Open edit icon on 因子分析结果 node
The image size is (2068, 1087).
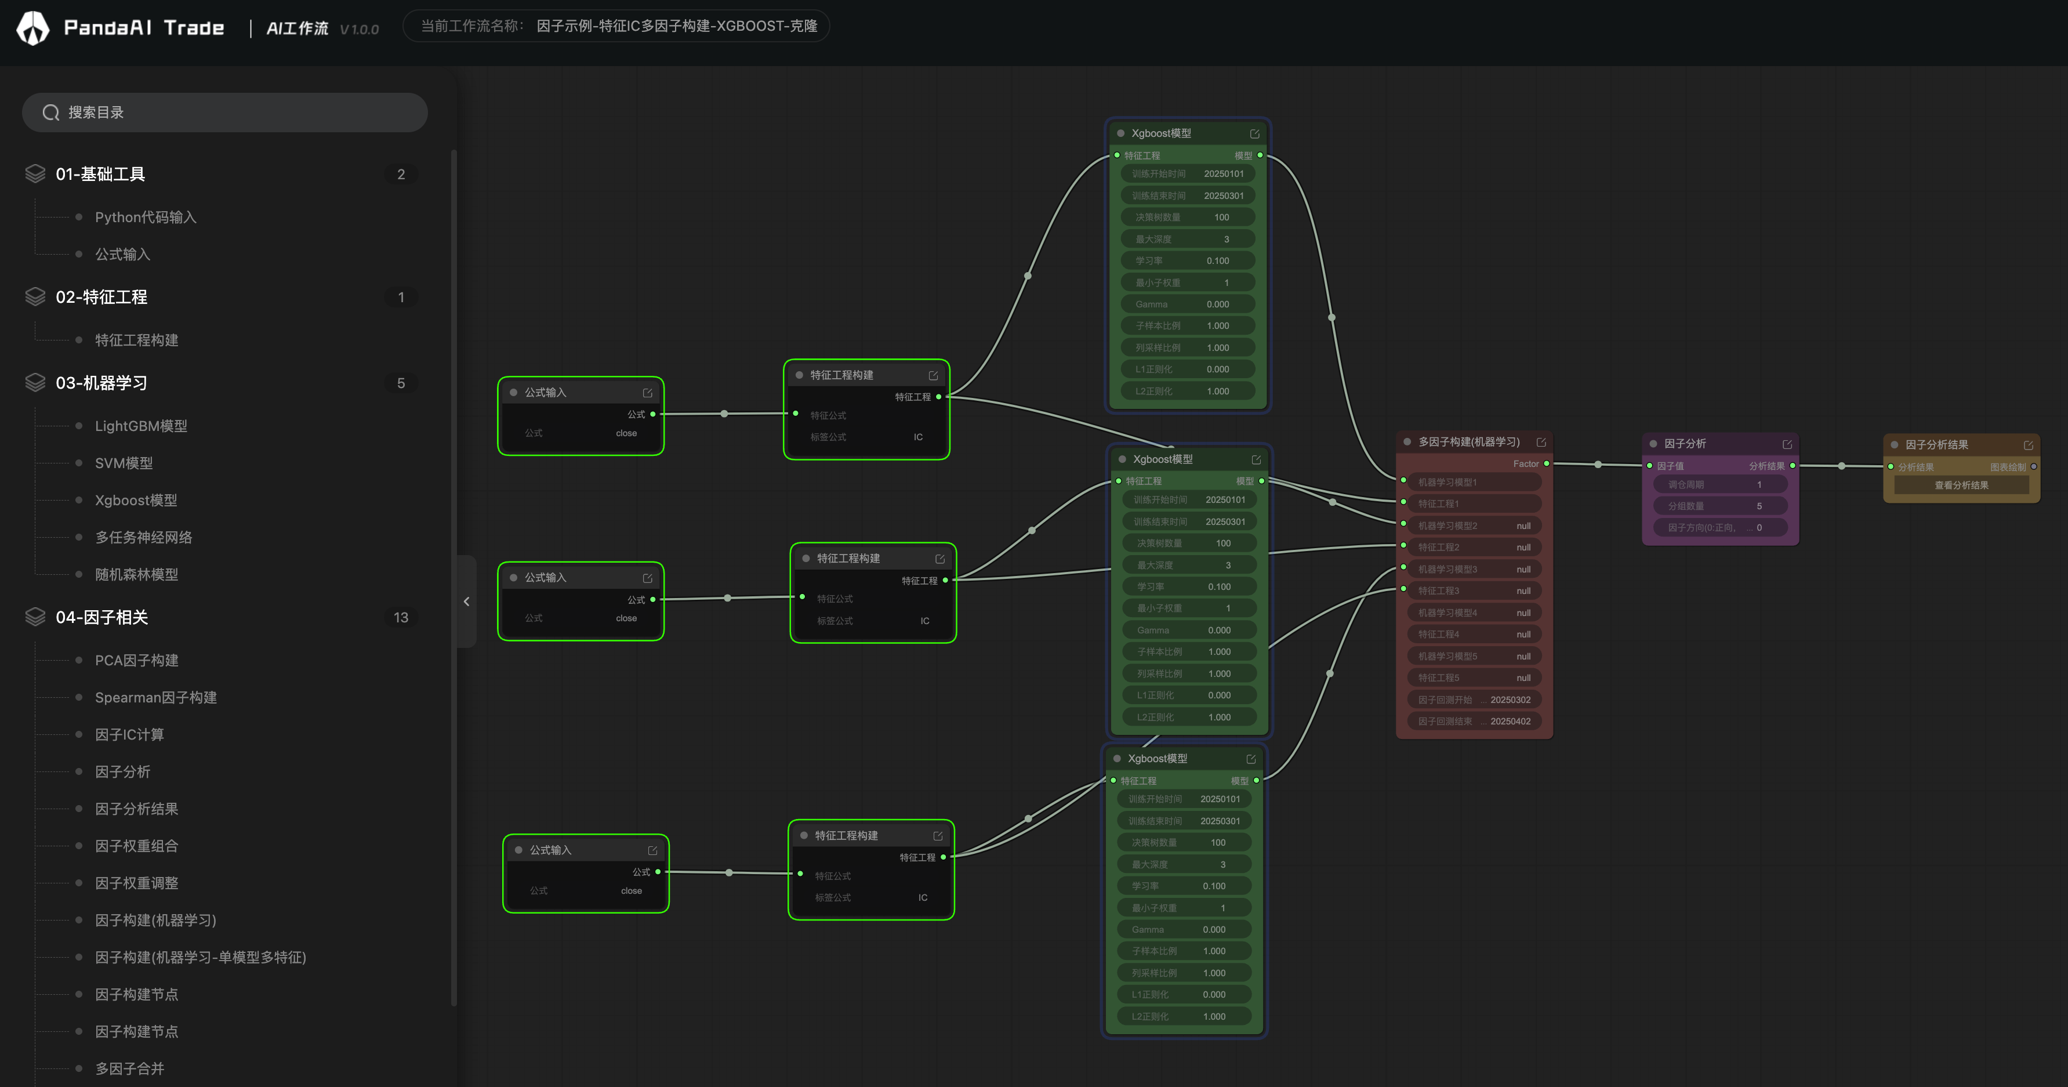click(2029, 445)
